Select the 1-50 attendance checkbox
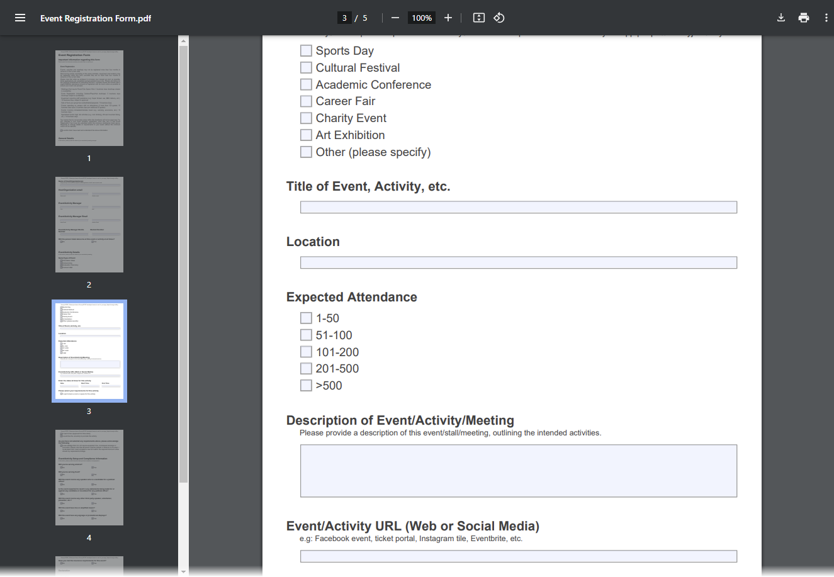The height and width of the screenshot is (577, 834). 306,318
